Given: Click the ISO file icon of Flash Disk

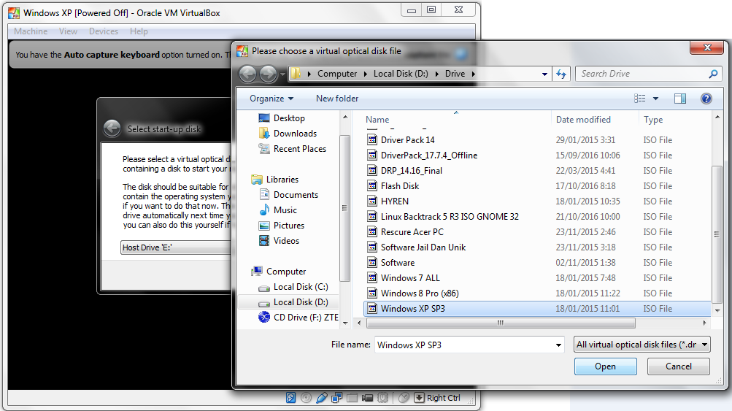Looking at the screenshot, I should pyautogui.click(x=372, y=186).
